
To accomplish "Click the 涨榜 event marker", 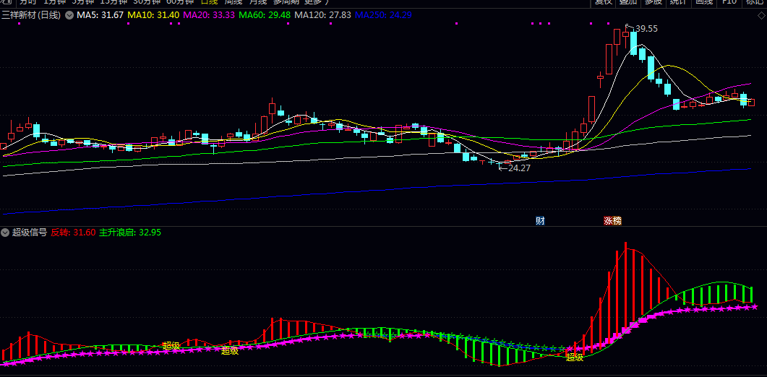I will [x=612, y=220].
